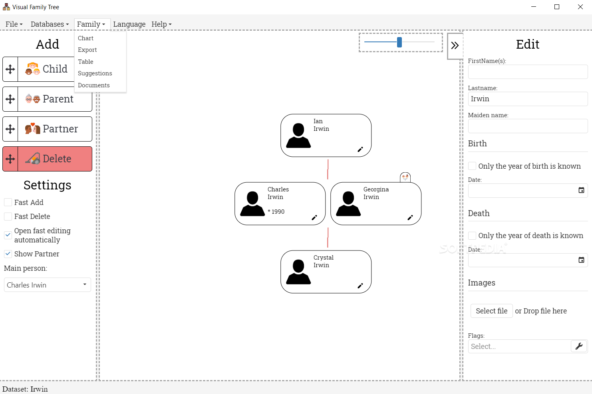
Task: Collapse the Edit panel with the double chevron
Action: [x=455, y=45]
